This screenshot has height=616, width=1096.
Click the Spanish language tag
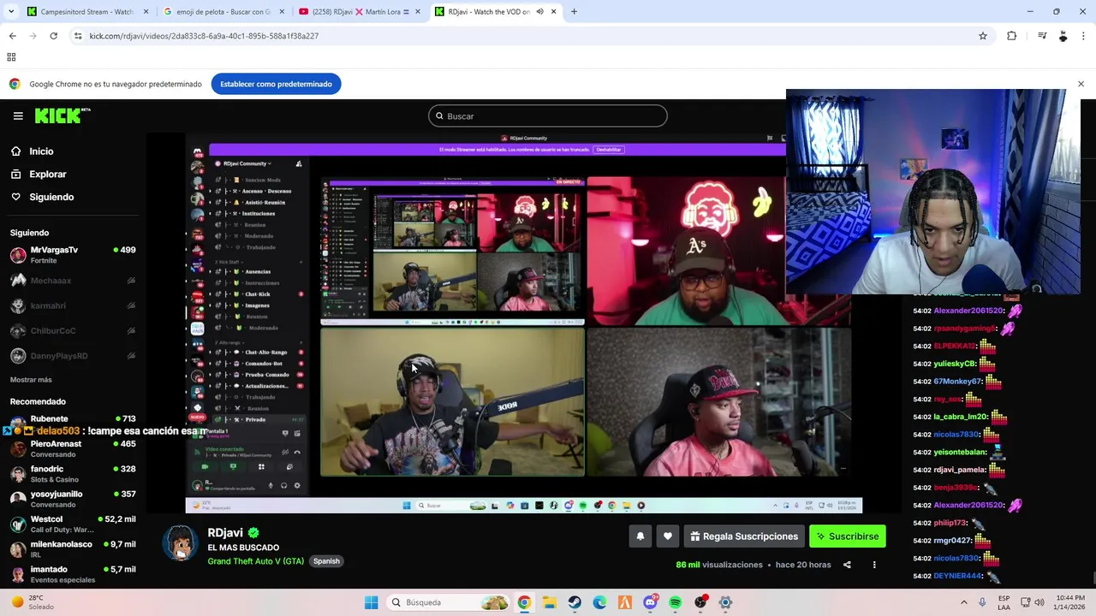pyautogui.click(x=326, y=561)
